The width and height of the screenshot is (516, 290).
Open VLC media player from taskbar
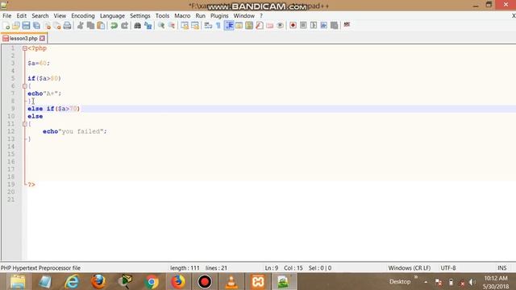pos(231,282)
